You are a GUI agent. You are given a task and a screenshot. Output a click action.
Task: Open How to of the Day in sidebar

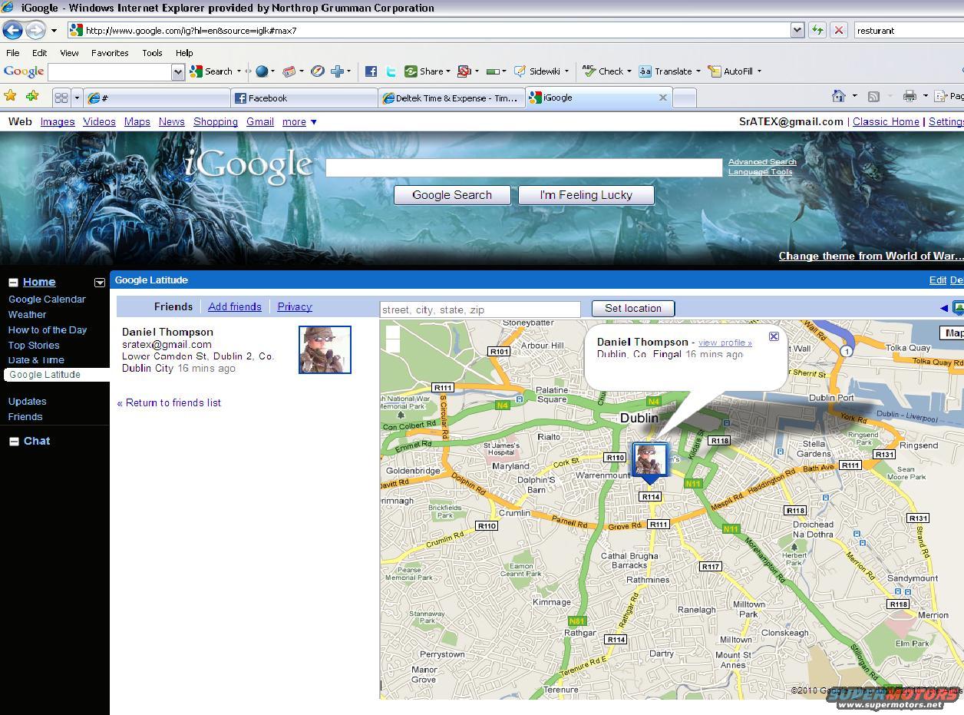click(x=48, y=329)
